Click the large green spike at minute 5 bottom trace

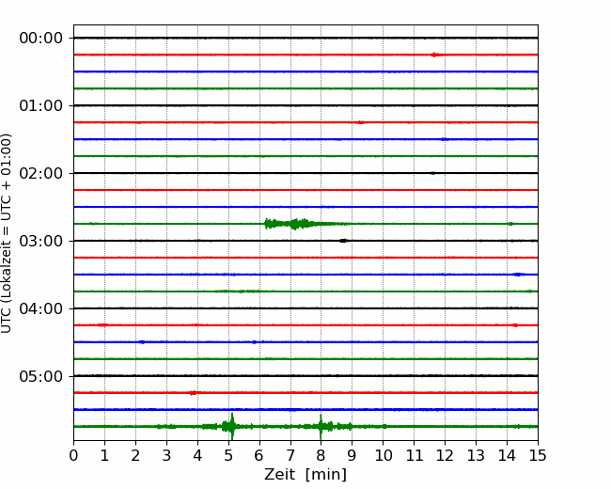(x=231, y=426)
